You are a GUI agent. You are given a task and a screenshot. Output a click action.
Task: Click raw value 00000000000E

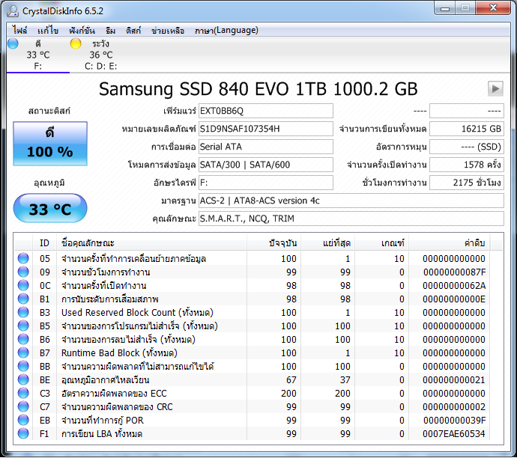[x=454, y=299]
